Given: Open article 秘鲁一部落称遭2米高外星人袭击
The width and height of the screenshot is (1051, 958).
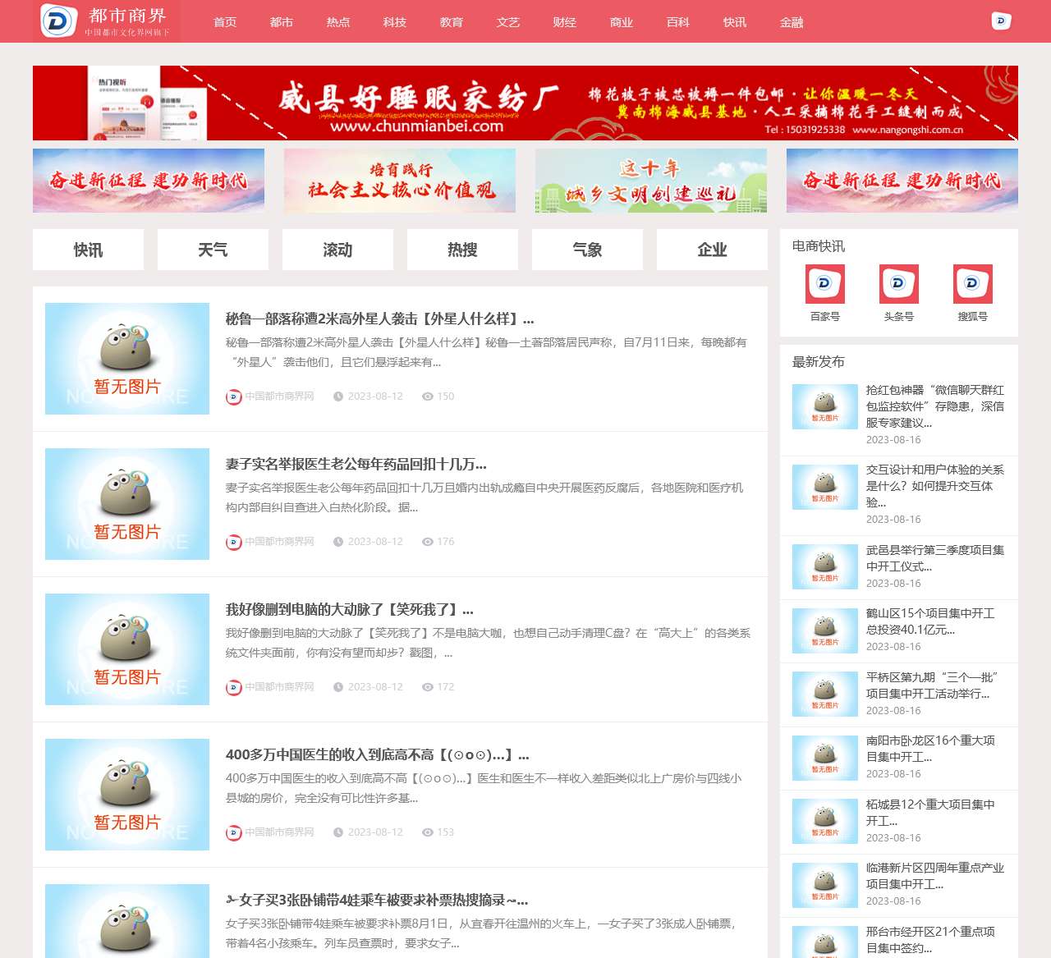Looking at the screenshot, I should pyautogui.click(x=380, y=319).
